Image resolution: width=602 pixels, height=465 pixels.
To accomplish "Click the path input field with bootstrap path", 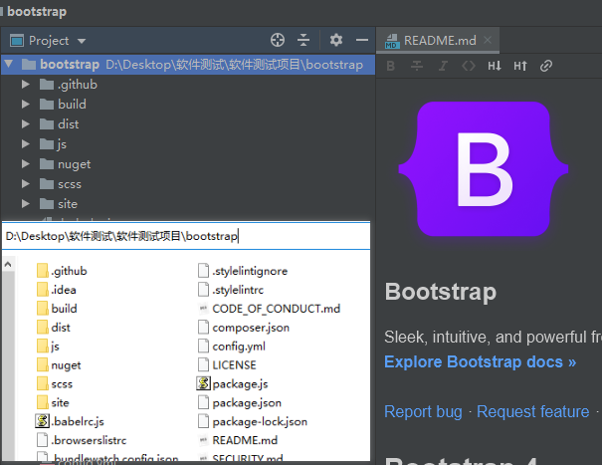I will click(186, 236).
